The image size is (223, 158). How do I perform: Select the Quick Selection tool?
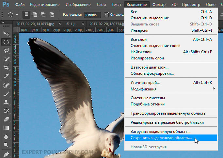pyautogui.click(x=6, y=59)
